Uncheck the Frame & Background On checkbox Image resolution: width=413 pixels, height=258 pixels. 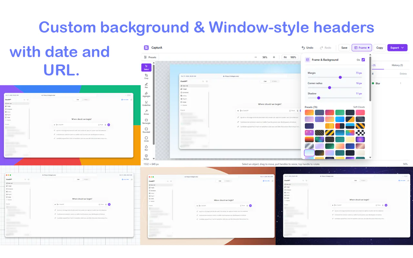click(x=363, y=60)
